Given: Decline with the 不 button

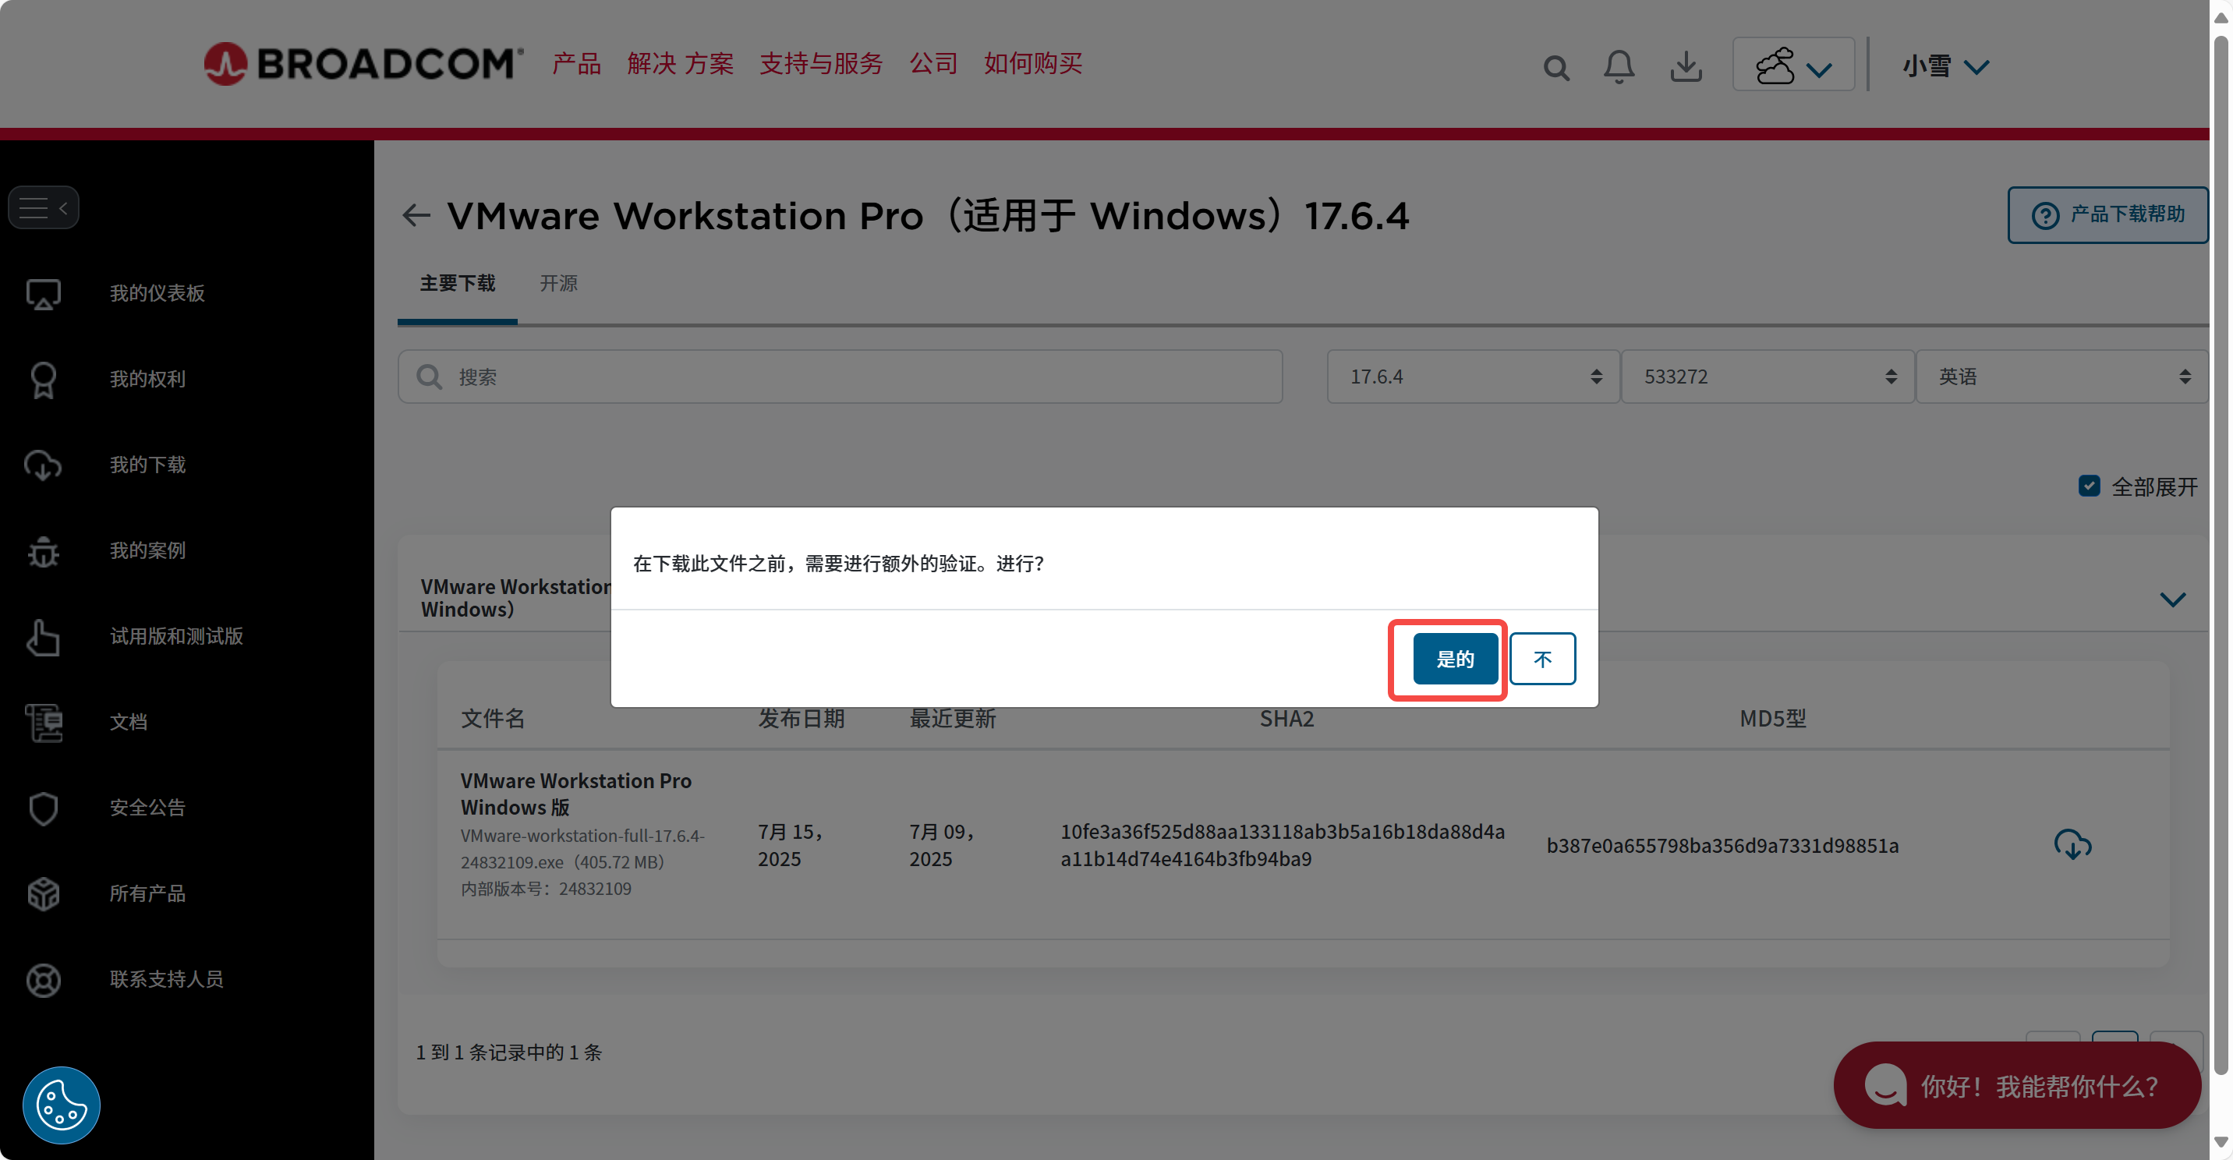Looking at the screenshot, I should tap(1542, 659).
